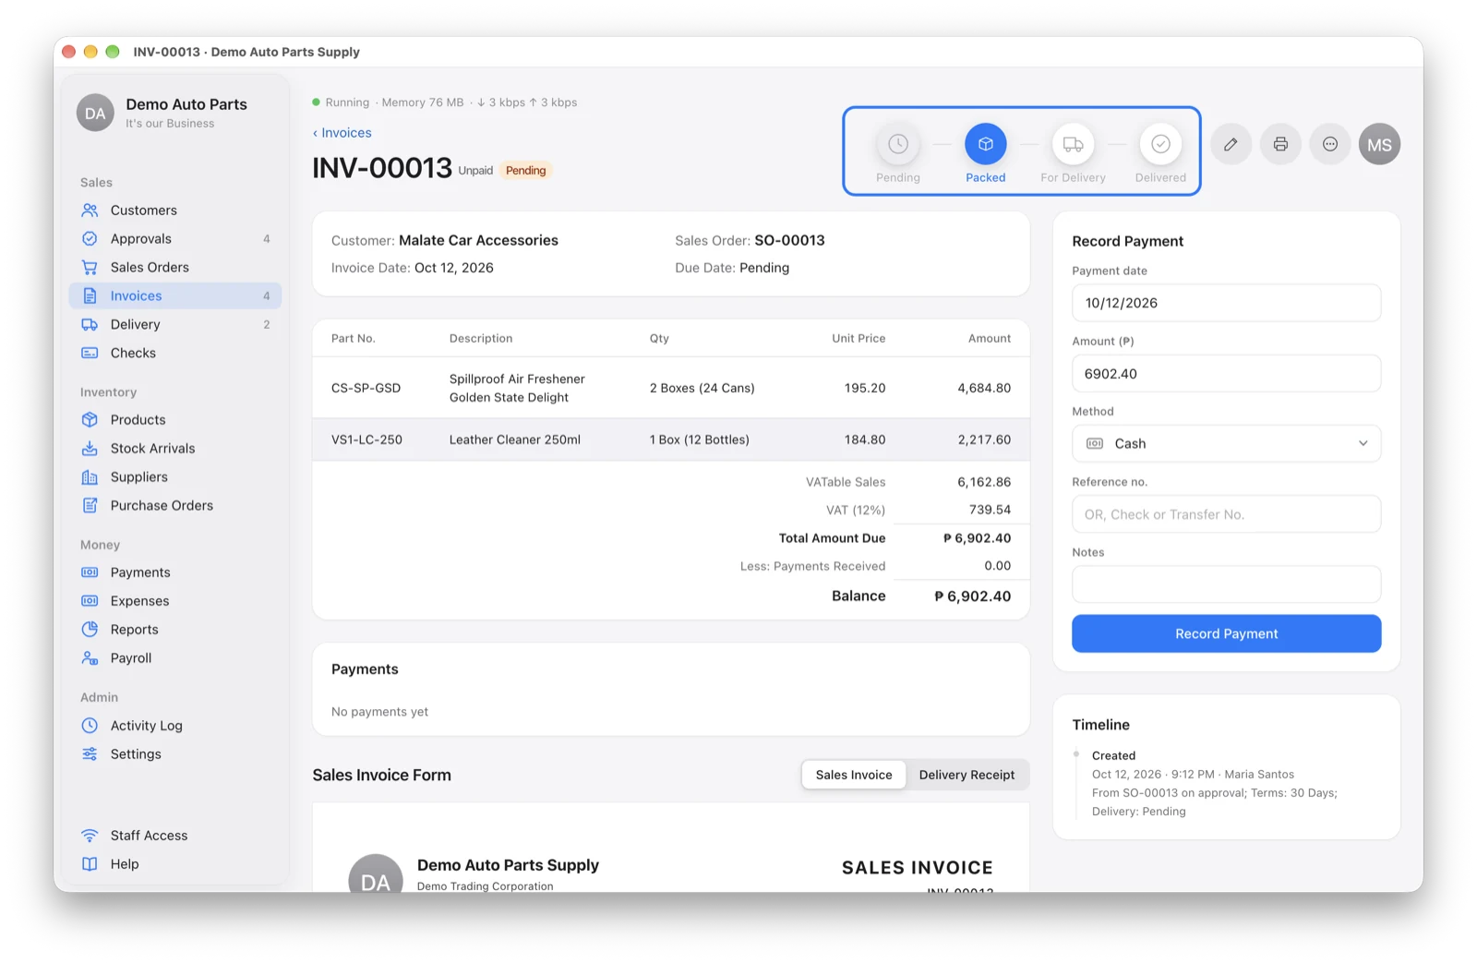Click the blue Record Payment button
Viewport: 1477px width, 963px height.
tap(1226, 634)
